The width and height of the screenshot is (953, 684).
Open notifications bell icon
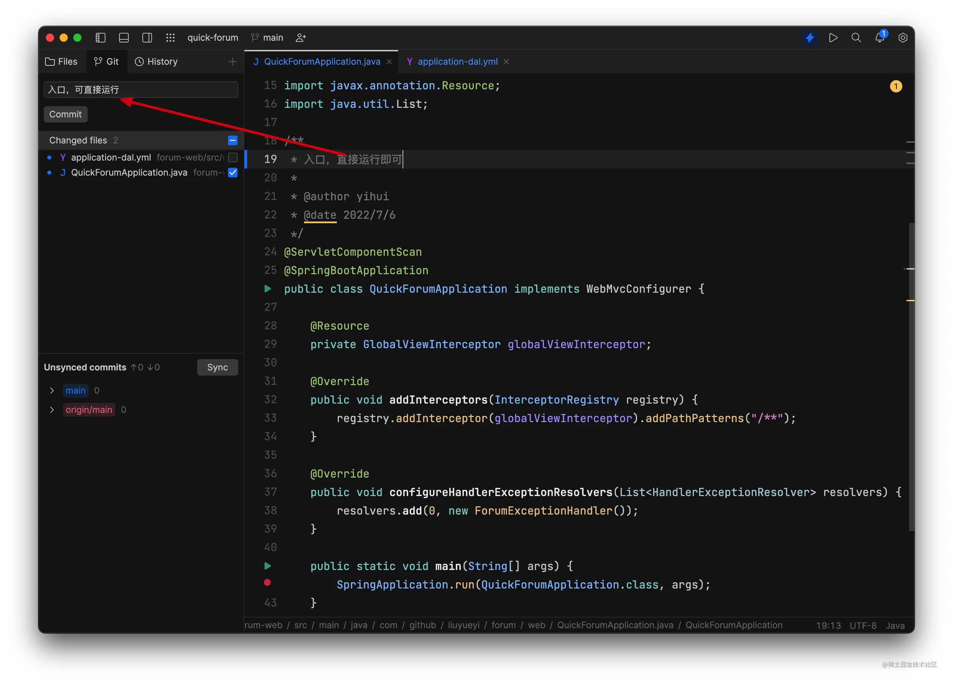pos(879,38)
